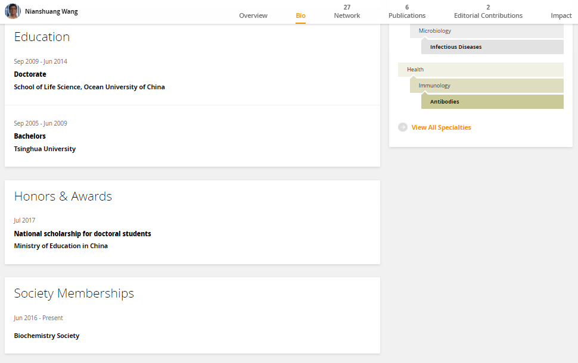Click the Sep 2005 - Jun 2009 date

pyautogui.click(x=41, y=123)
